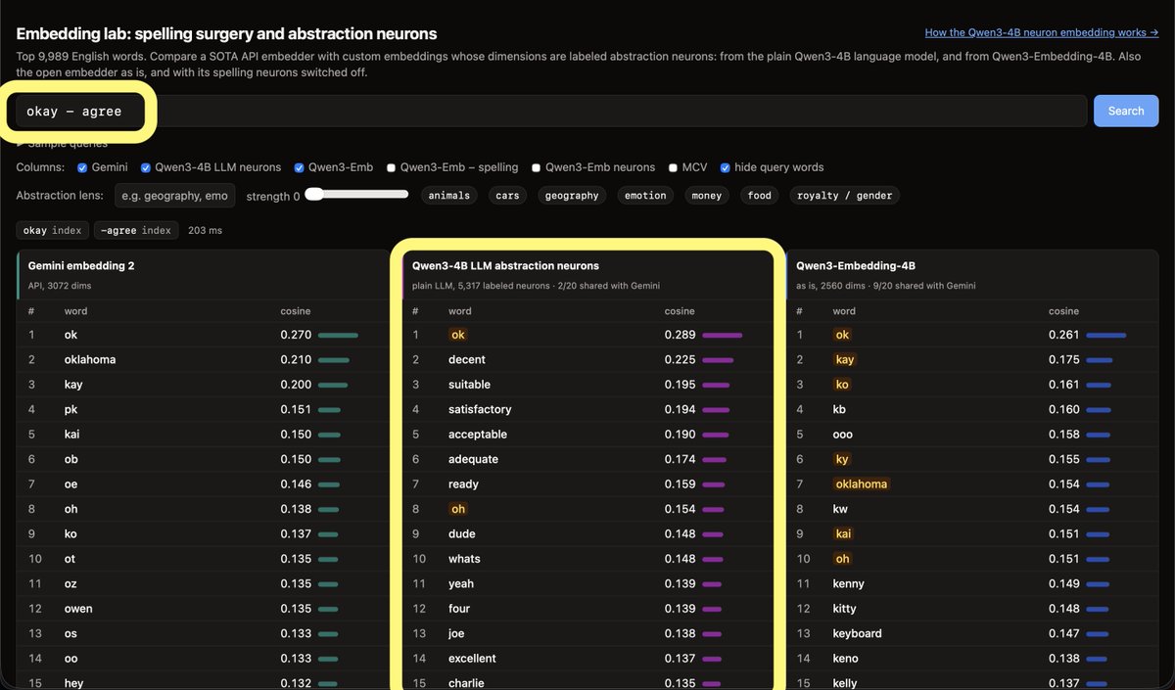This screenshot has height=690, width=1175.
Task: Check the Qwen3-Emb neurons column box
Action: tap(537, 167)
